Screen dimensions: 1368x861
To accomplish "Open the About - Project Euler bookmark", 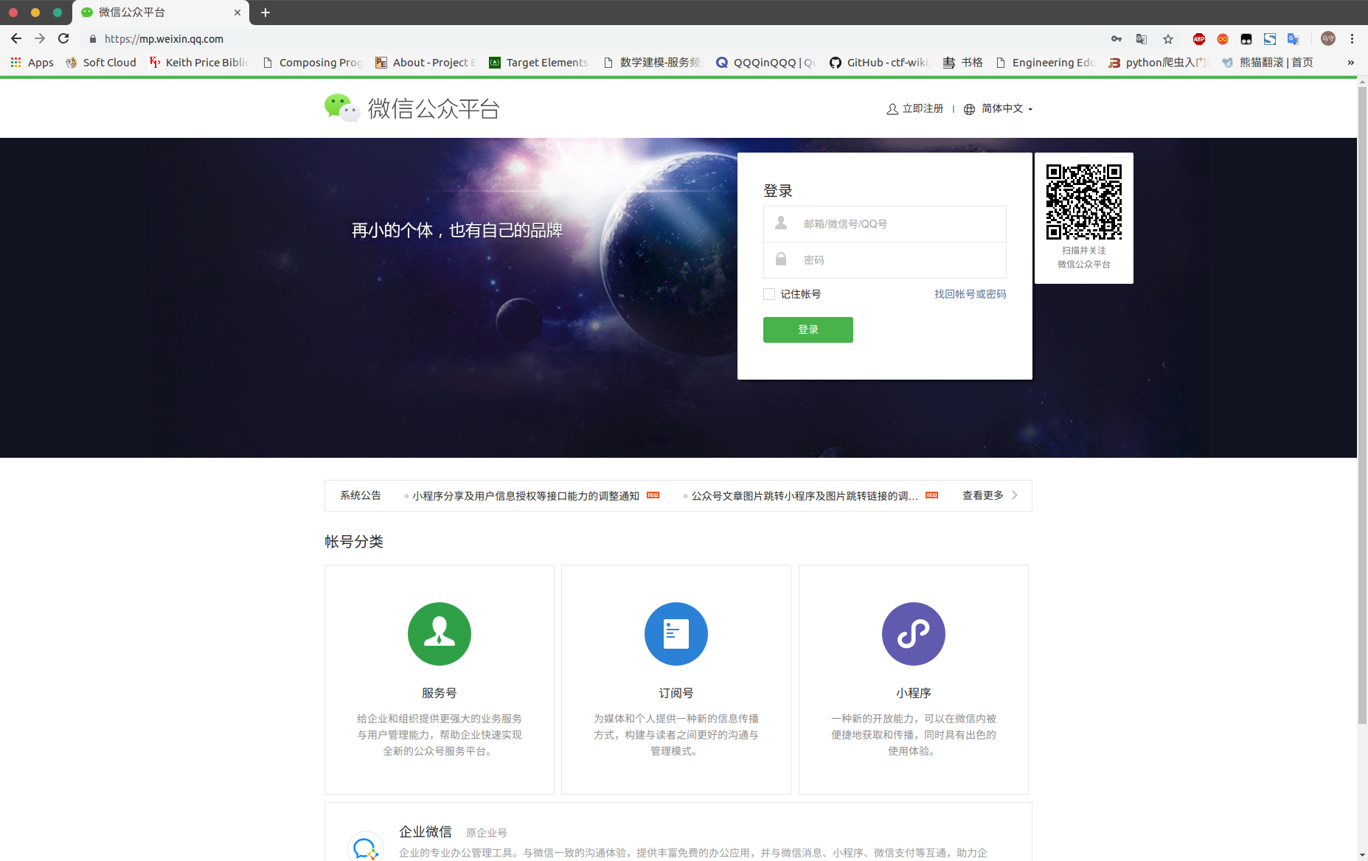I will tap(426, 63).
